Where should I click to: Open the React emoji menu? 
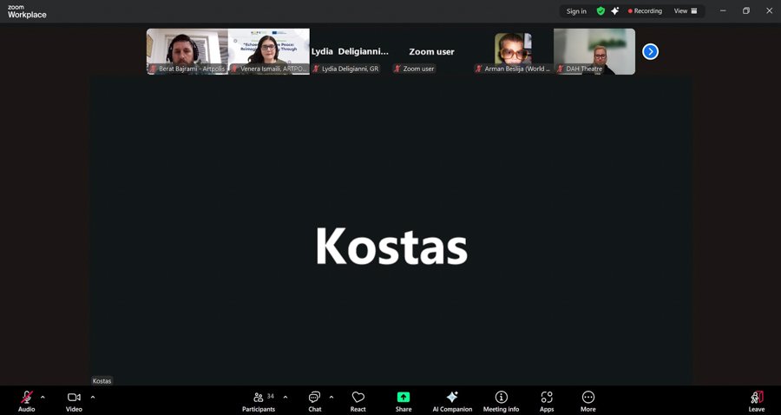(x=358, y=400)
